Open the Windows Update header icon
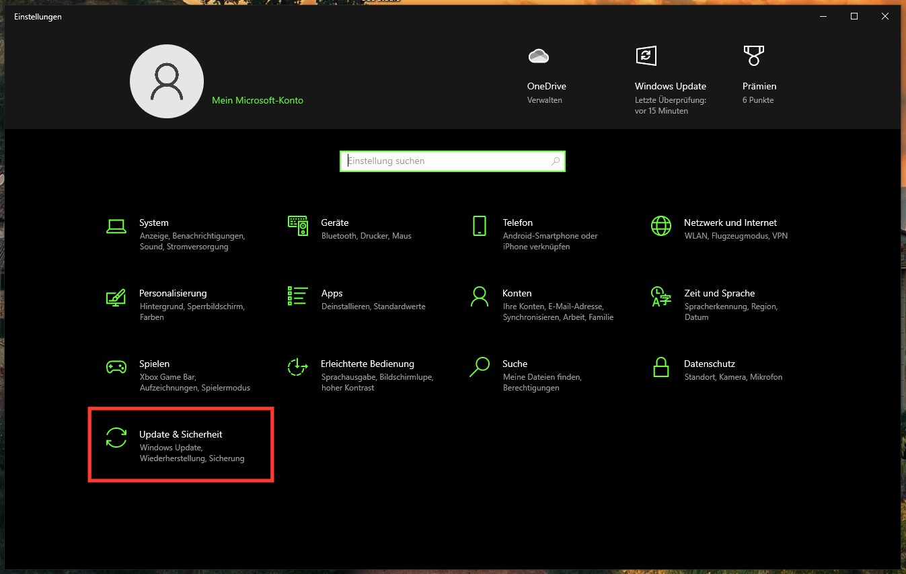The width and height of the screenshot is (906, 574). (646, 56)
